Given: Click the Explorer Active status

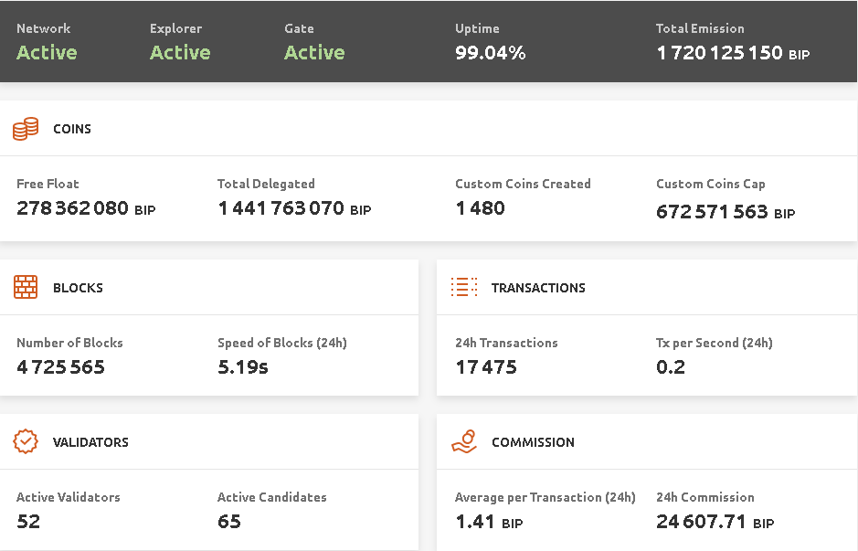Looking at the screenshot, I should (180, 53).
